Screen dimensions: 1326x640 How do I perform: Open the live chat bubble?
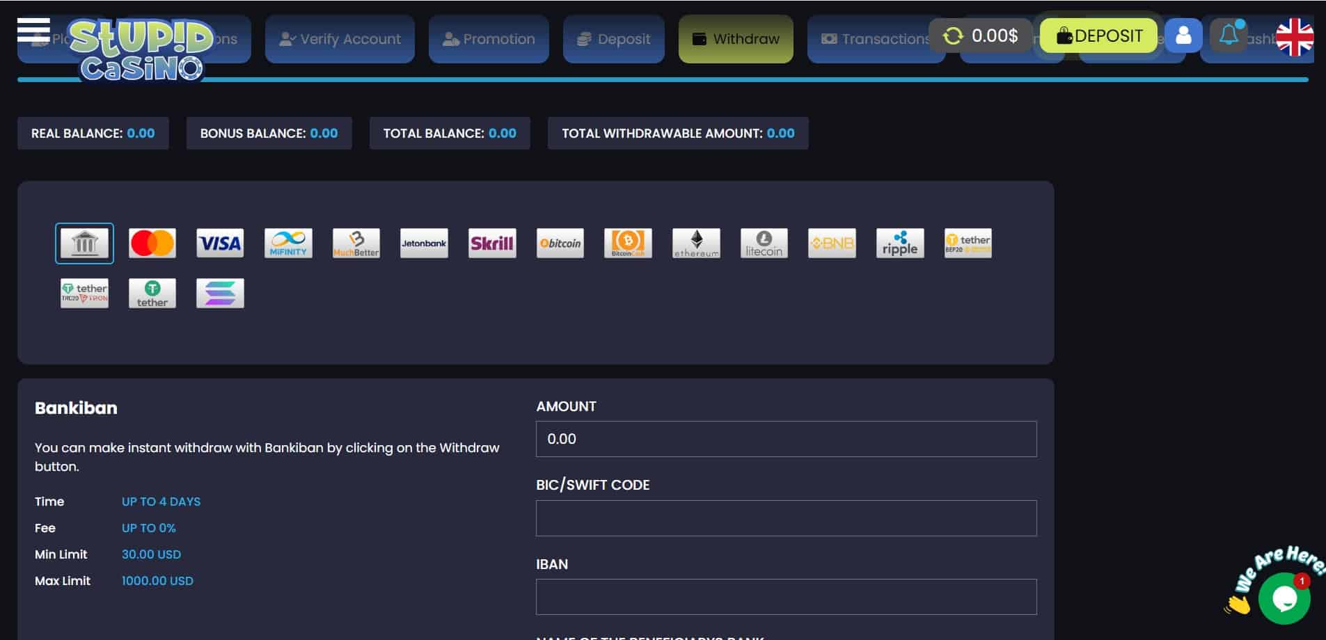[x=1284, y=598]
